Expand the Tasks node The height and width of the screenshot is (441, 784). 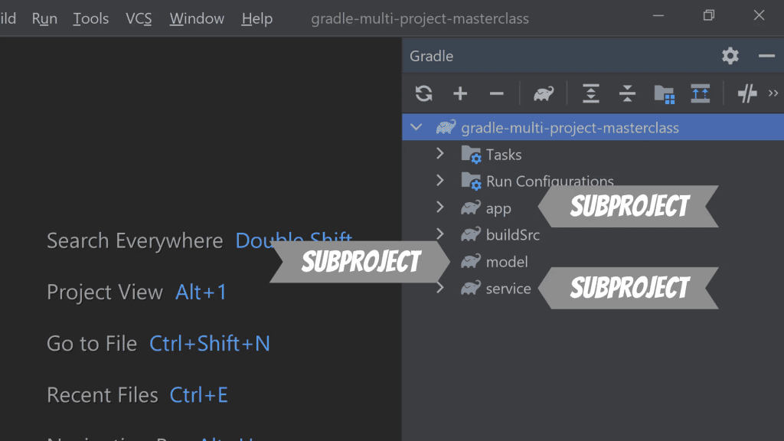[x=440, y=154]
